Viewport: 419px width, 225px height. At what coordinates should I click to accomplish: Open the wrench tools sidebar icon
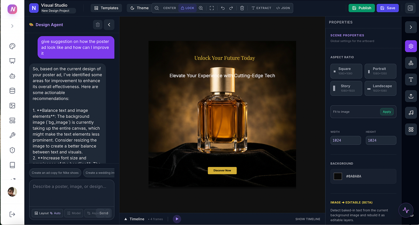pos(12,135)
